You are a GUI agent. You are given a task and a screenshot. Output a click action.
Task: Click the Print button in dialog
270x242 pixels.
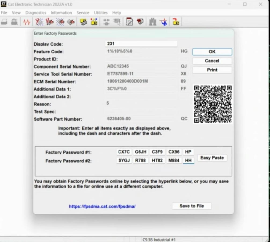tap(212, 70)
